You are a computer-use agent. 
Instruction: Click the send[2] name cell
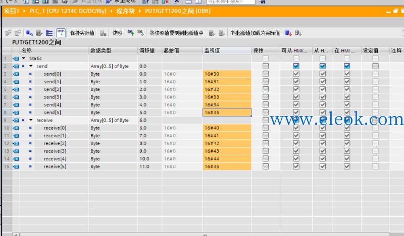click(x=53, y=89)
